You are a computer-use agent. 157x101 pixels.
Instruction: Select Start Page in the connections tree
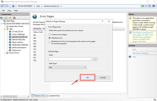point(10,21)
